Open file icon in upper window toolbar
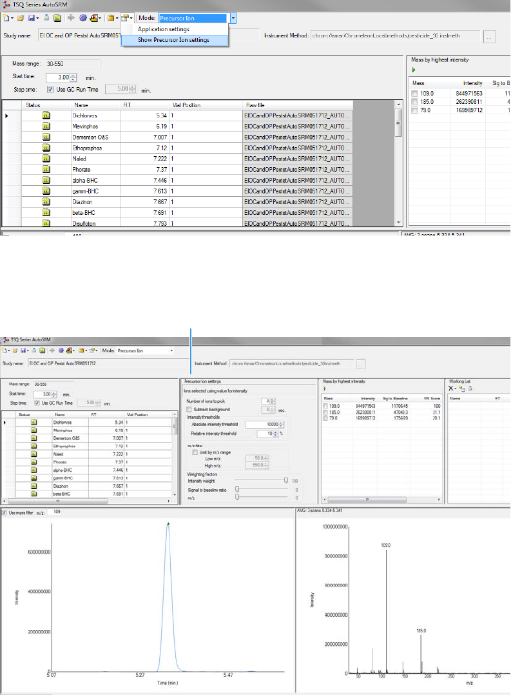Viewport: 511px width, 695px height. coord(21,18)
